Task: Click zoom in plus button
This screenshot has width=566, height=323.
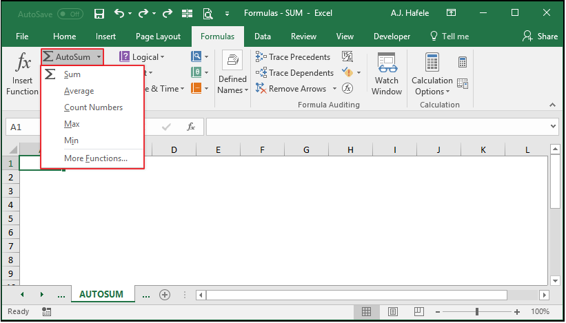Action: point(517,312)
